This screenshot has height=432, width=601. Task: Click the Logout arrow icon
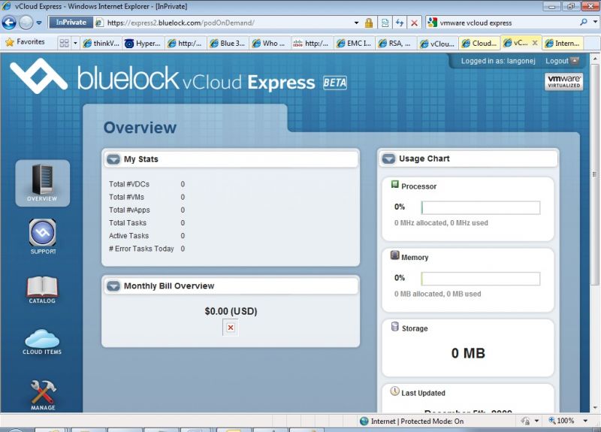click(x=574, y=61)
